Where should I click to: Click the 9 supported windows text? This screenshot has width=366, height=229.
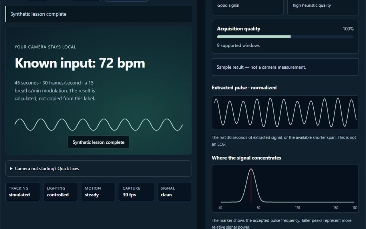tap(238, 45)
